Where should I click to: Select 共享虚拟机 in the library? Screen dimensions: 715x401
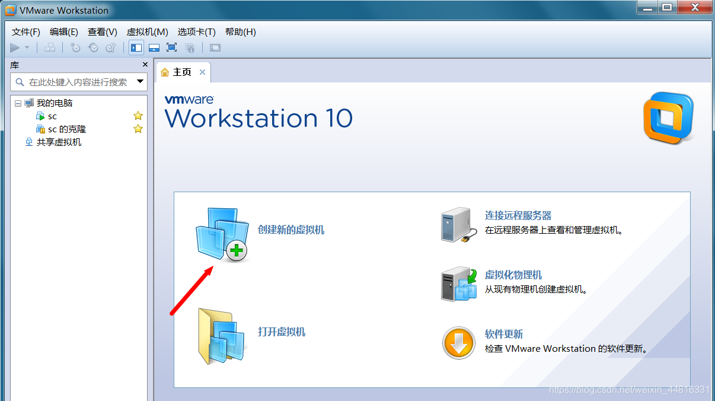coord(59,142)
